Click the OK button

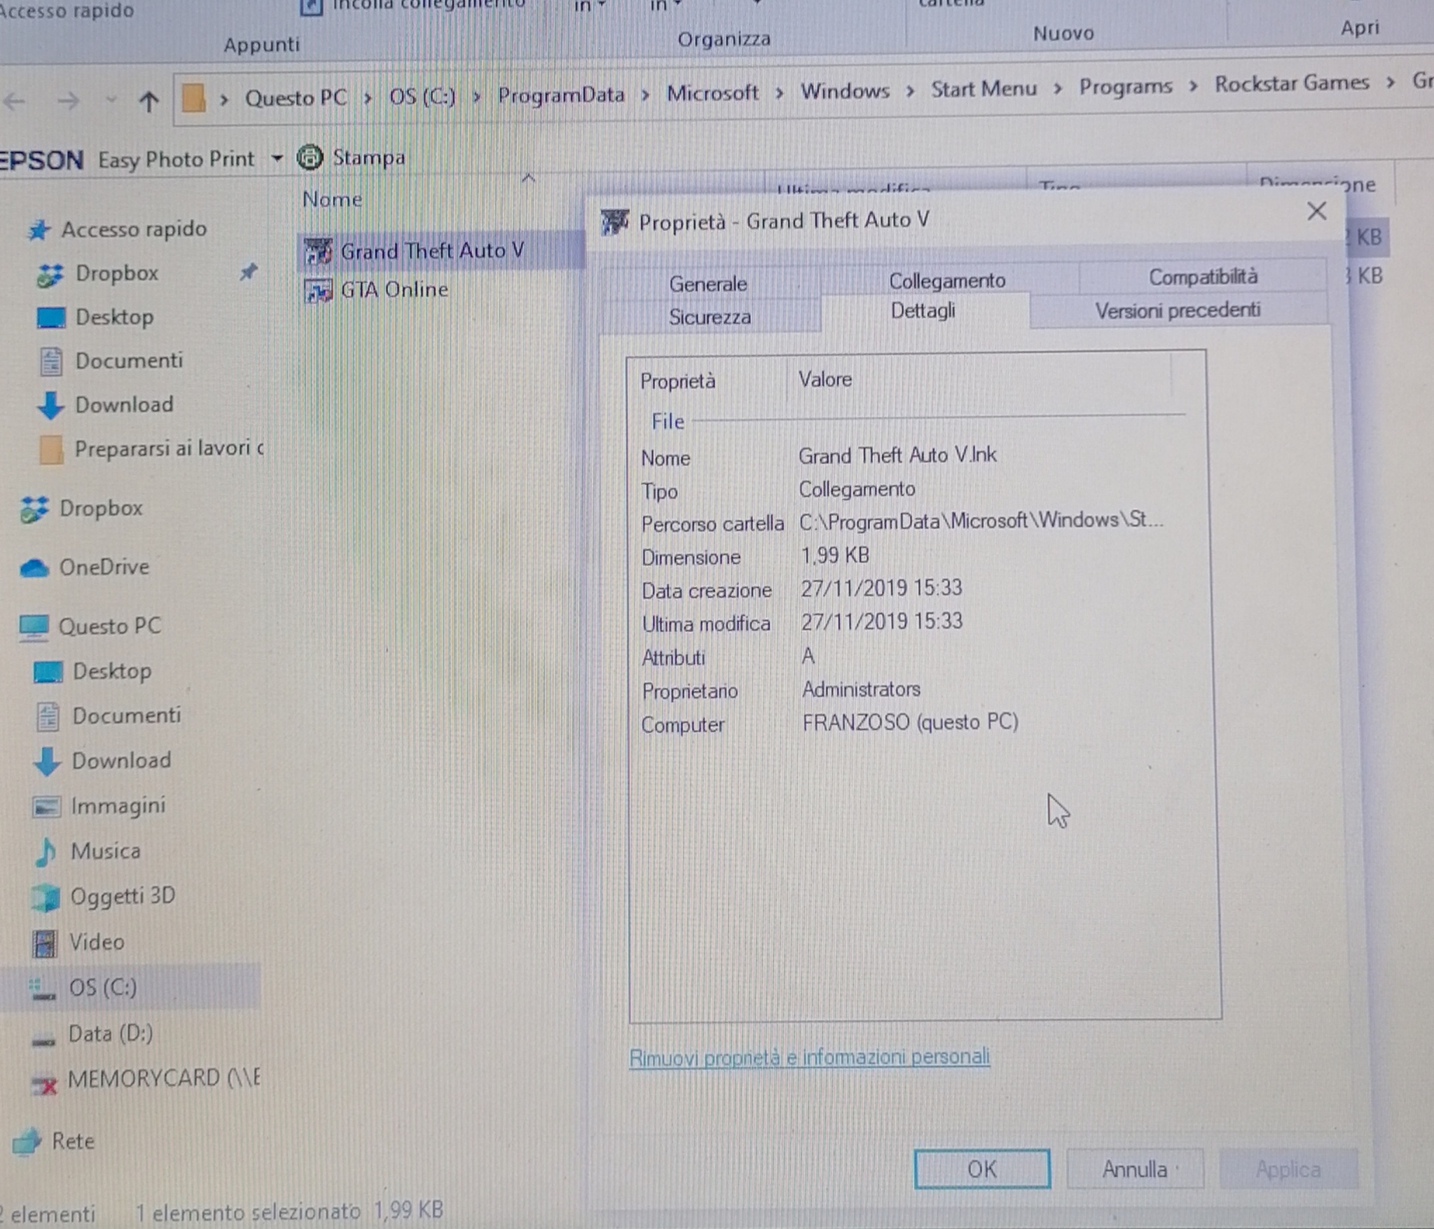coord(981,1169)
